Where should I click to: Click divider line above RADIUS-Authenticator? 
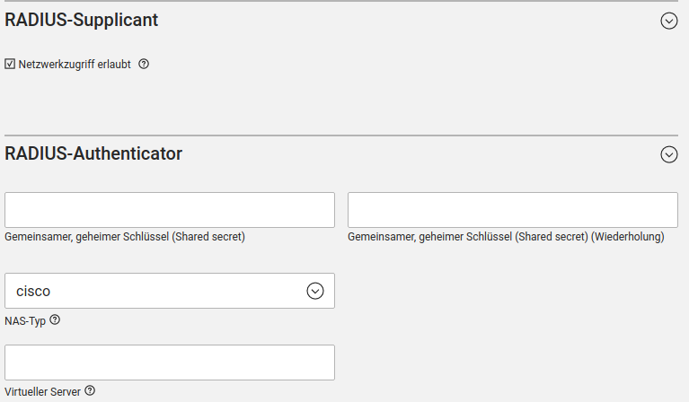click(x=344, y=135)
